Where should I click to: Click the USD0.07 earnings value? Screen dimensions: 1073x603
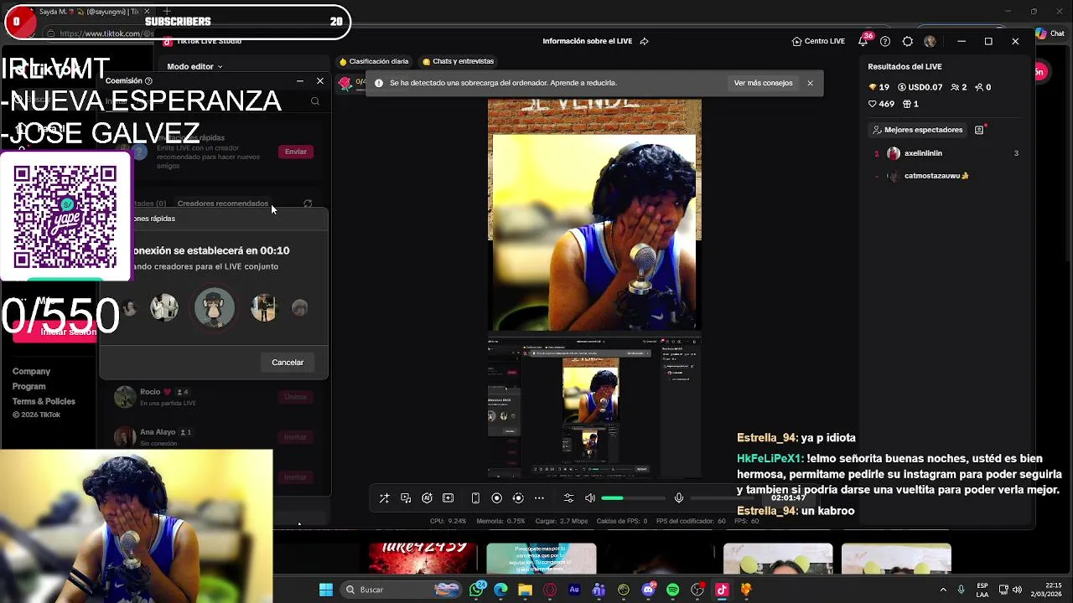(920, 87)
